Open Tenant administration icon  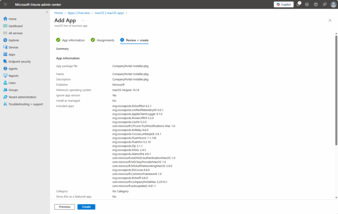5,97
